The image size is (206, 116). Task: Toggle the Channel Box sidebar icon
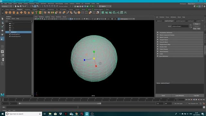pyautogui.click(x=204, y=6)
